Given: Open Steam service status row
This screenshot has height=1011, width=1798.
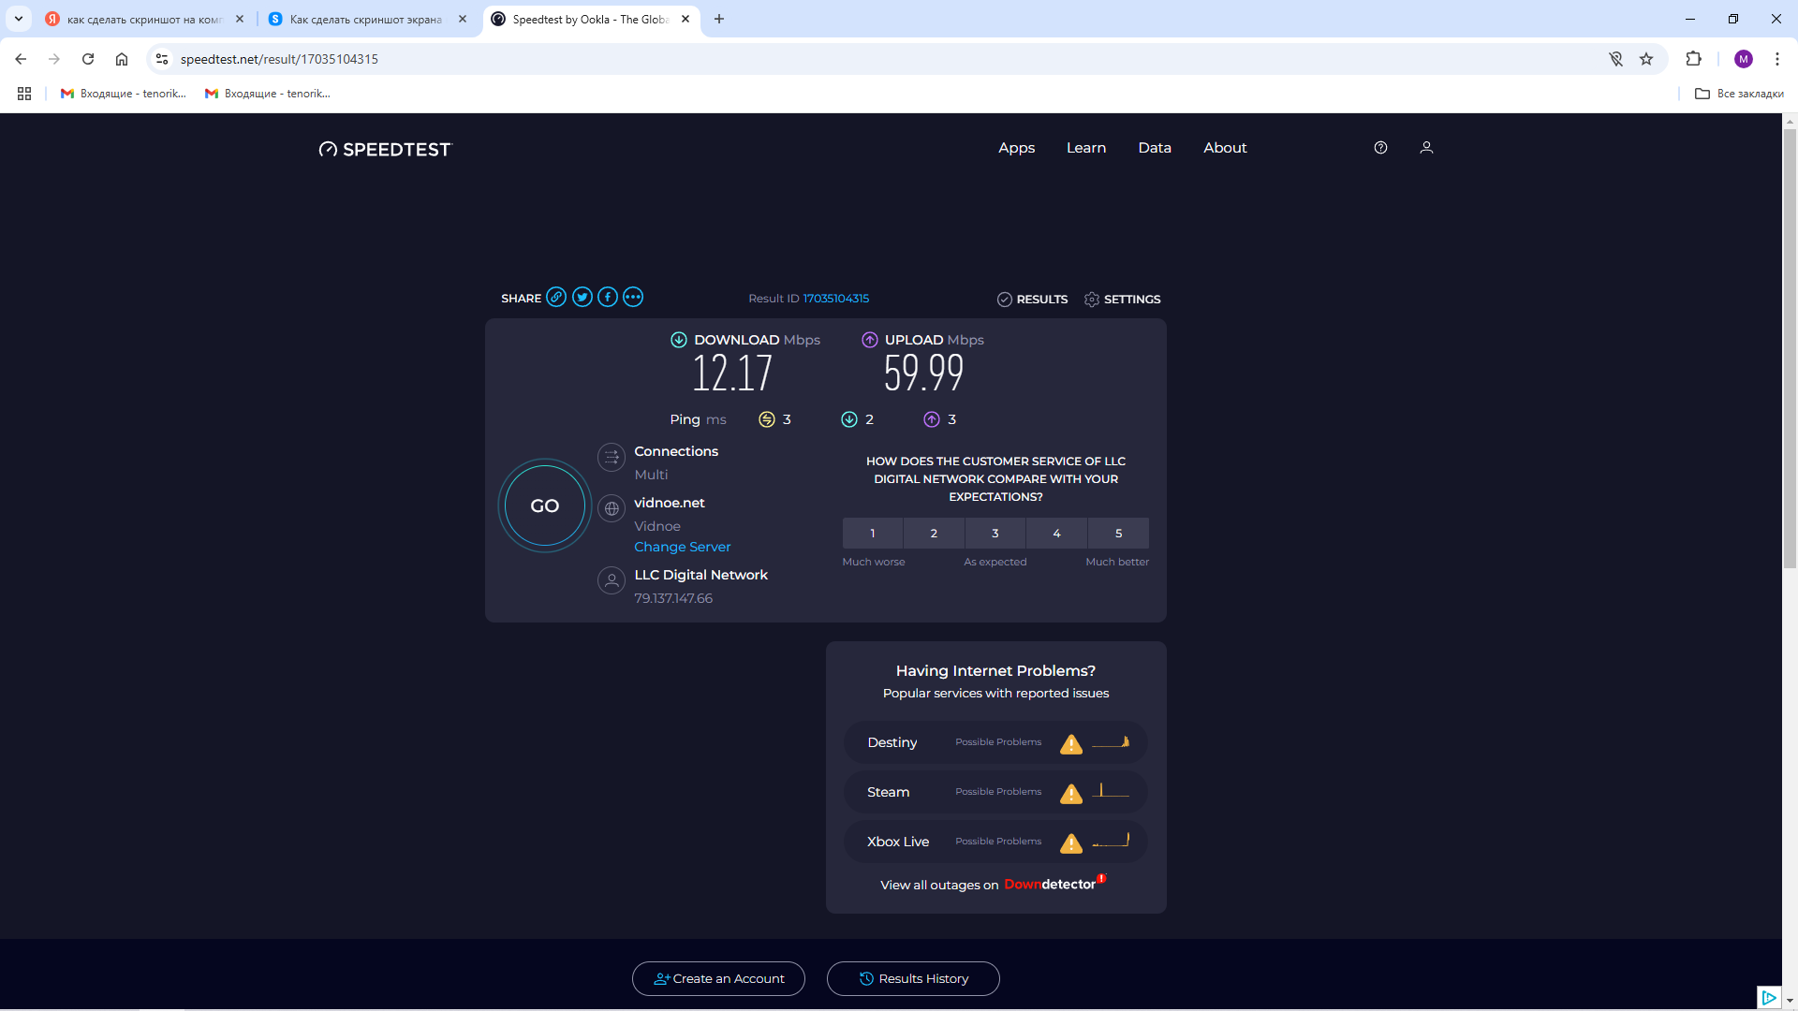Looking at the screenshot, I should [995, 792].
